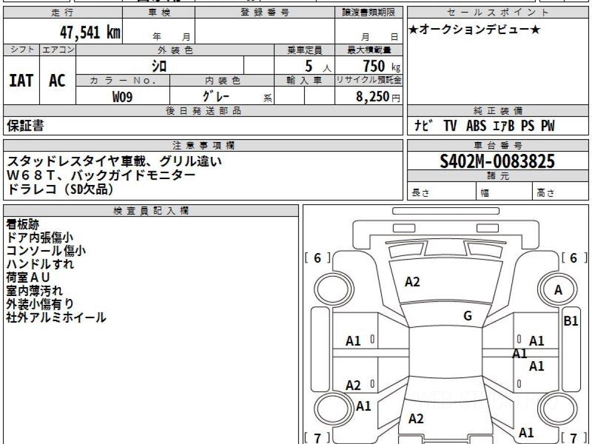Select the 諸元 header

point(498,176)
